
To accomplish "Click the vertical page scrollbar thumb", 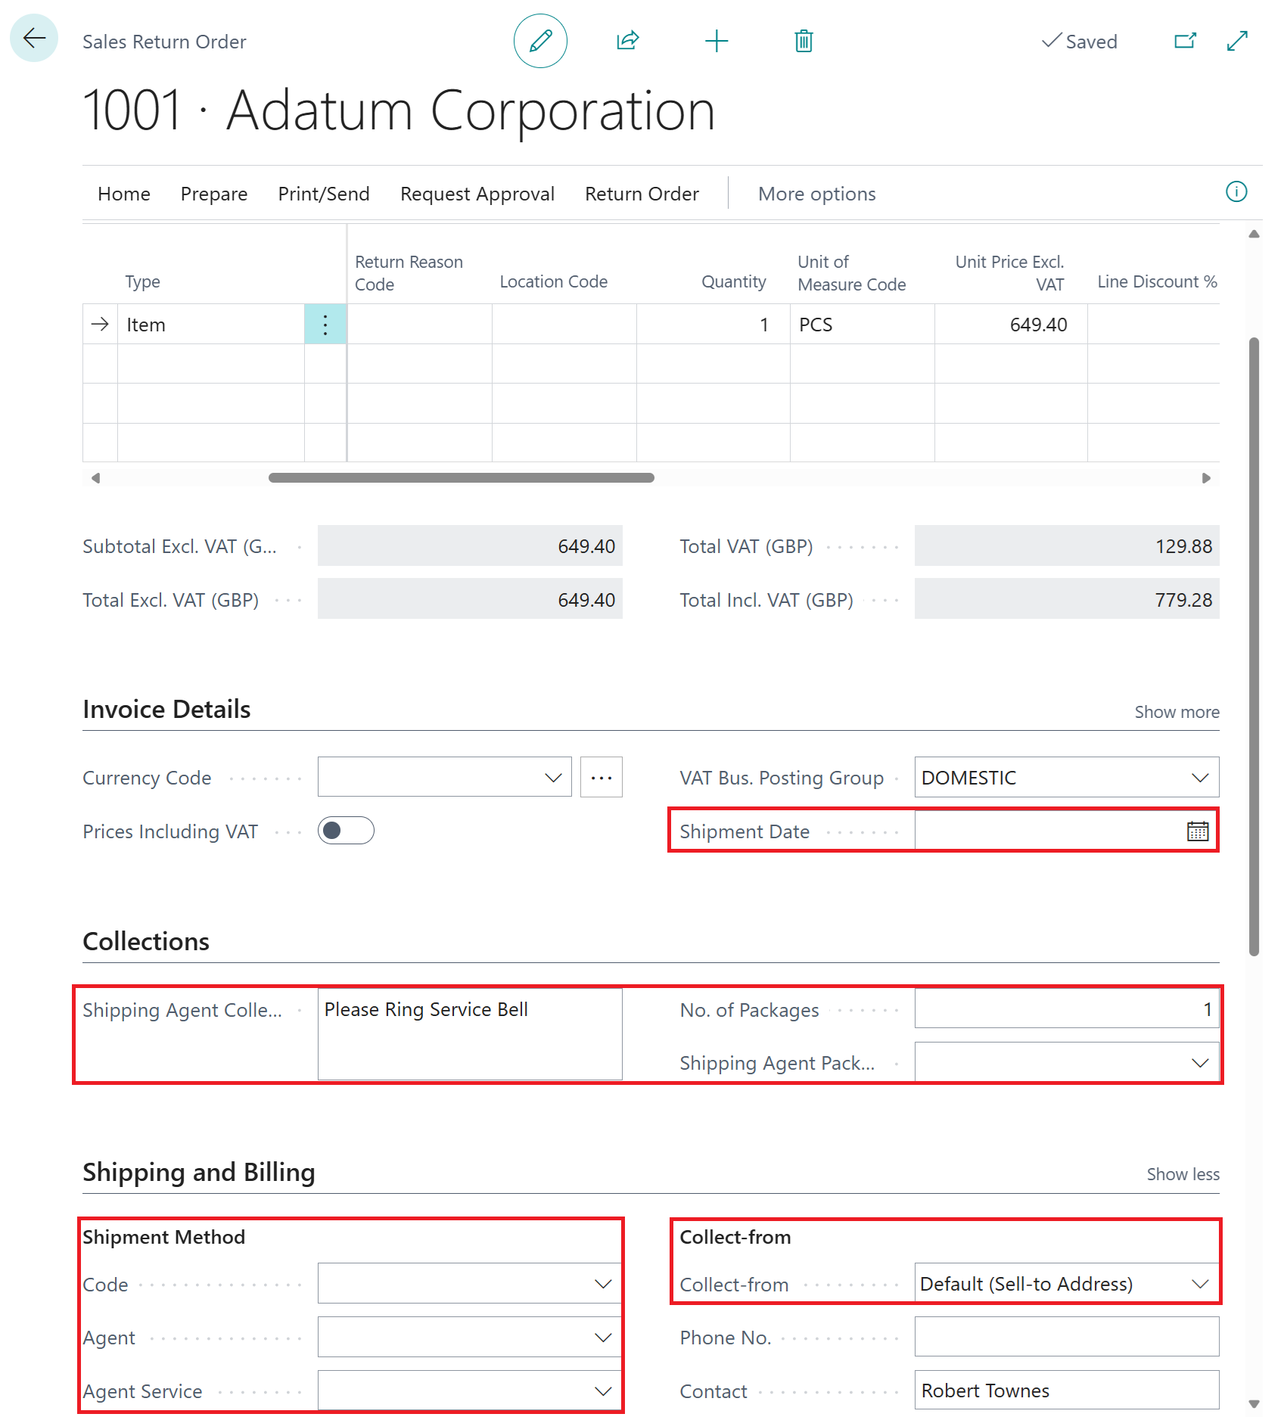I will 1254,647.
